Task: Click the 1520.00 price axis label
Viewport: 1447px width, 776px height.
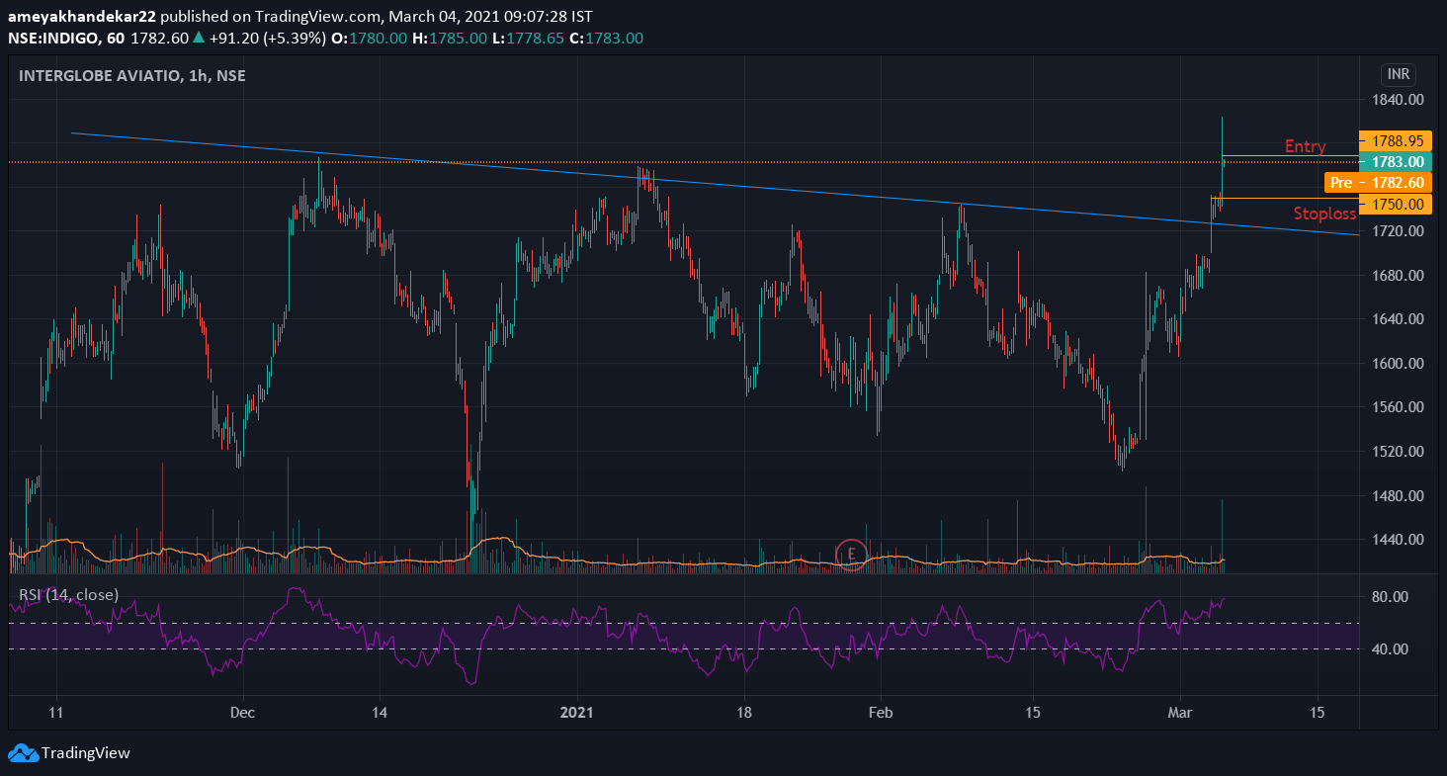Action: 1398,451
